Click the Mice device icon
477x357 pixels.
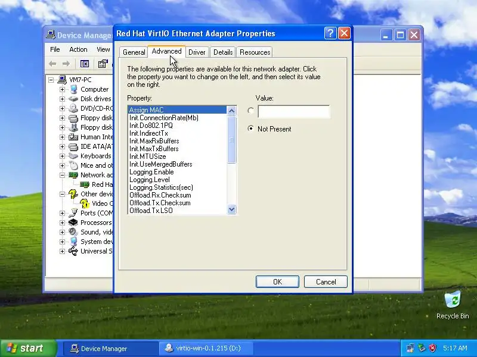73,165
